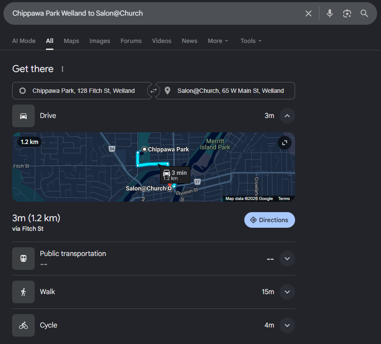This screenshot has height=344, width=381.
Task: Click the Walk pedestrian icon
Action: pyautogui.click(x=23, y=292)
